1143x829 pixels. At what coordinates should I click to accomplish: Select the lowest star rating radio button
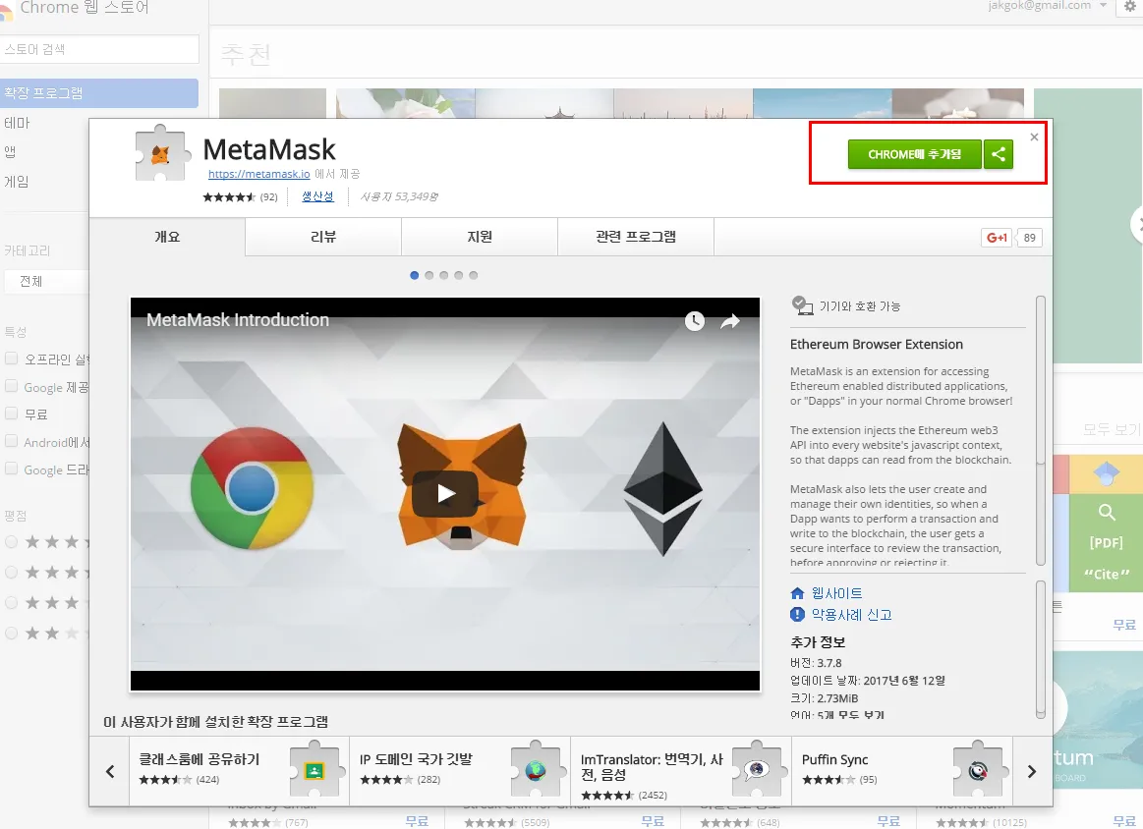click(x=11, y=633)
